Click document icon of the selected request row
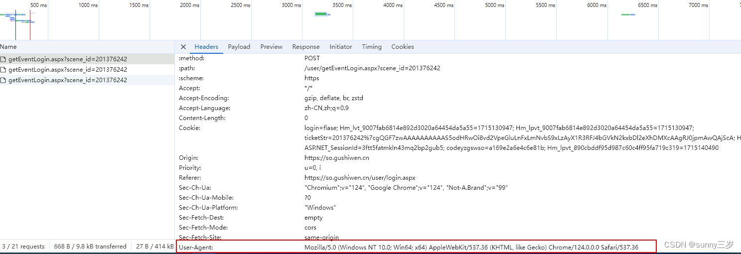The width and height of the screenshot is (741, 254). click(3, 59)
